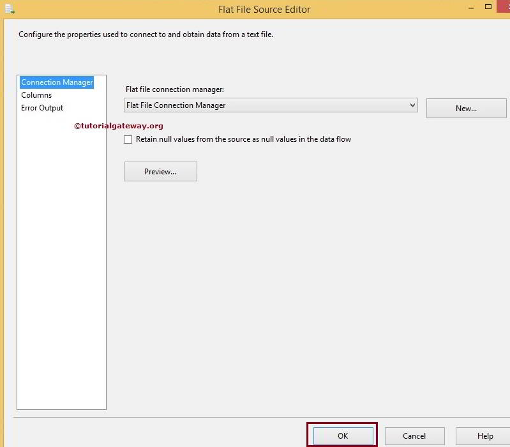Open the Columns page

pyautogui.click(x=36, y=95)
